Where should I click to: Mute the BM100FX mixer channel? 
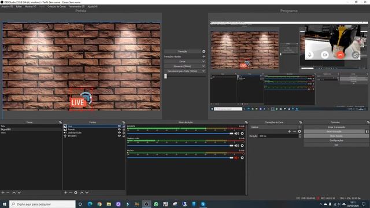236,133
